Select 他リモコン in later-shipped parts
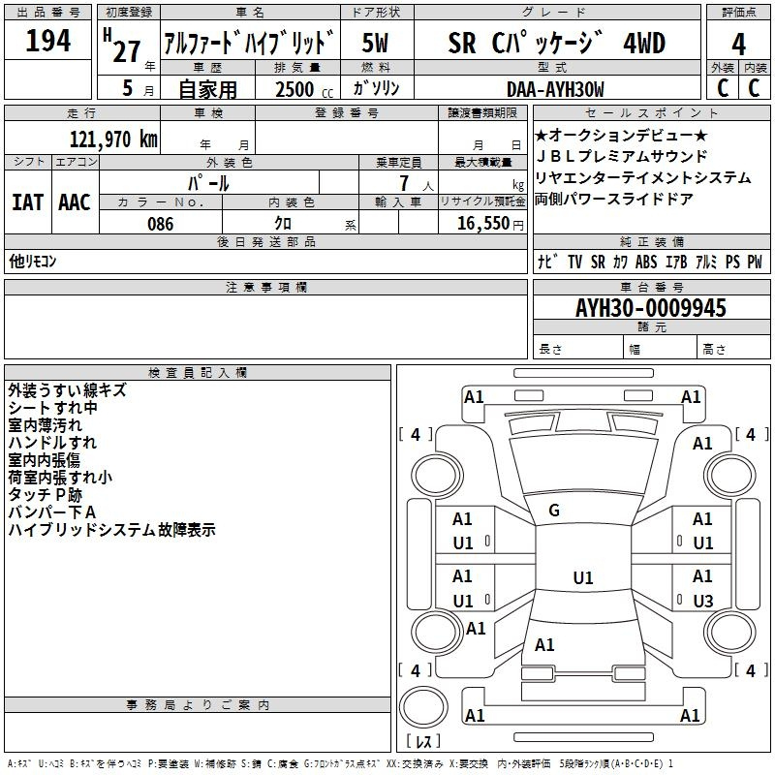 tap(33, 261)
